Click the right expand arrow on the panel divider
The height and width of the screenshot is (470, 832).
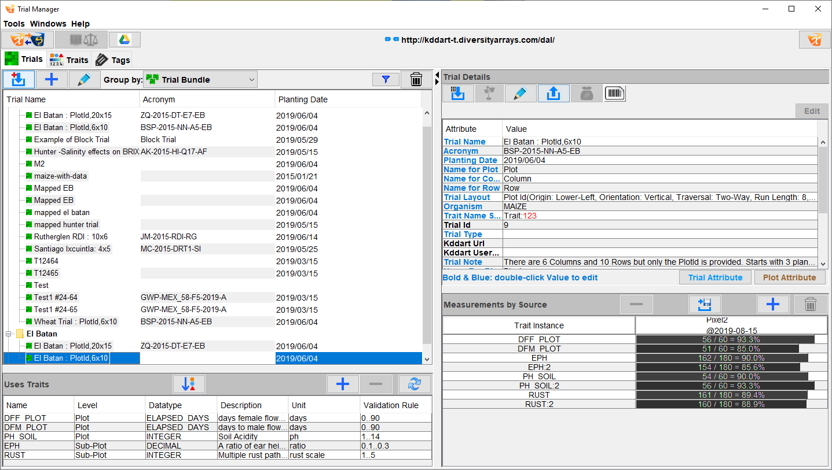pyautogui.click(x=437, y=82)
